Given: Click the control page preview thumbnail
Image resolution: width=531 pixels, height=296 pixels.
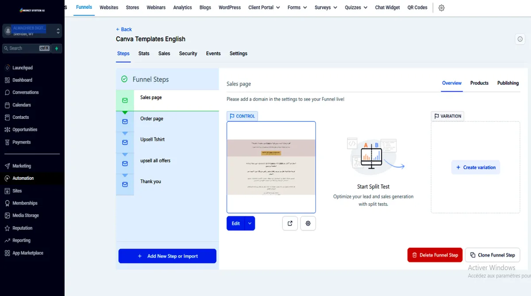Looking at the screenshot, I should click(x=271, y=167).
